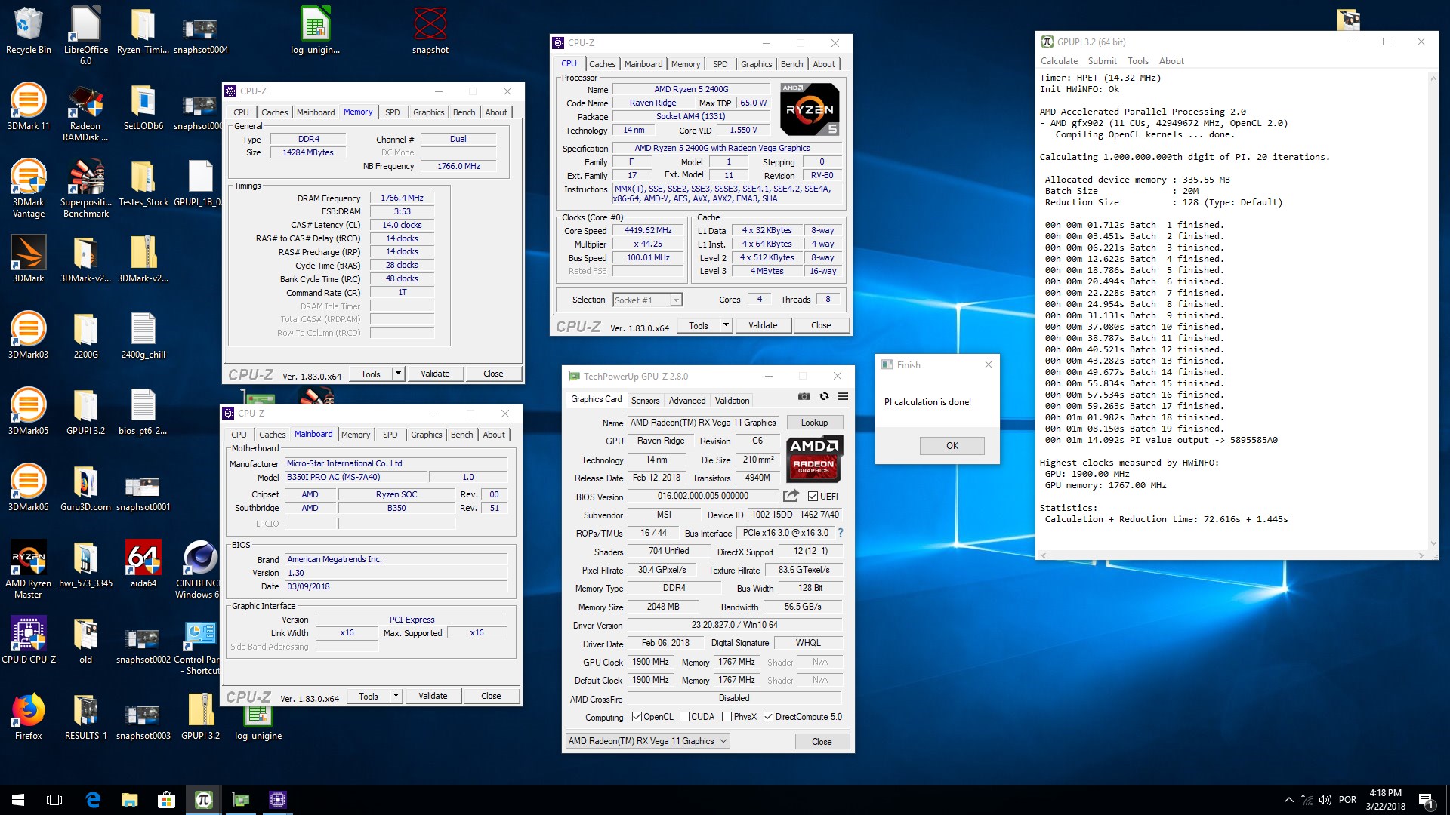The image size is (1450, 815).
Task: Click Close in CPU-Z Mainboard window
Action: tap(491, 696)
